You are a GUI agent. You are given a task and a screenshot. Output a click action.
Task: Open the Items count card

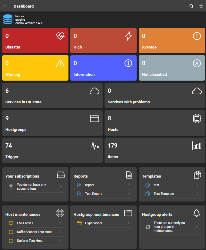coord(155,150)
